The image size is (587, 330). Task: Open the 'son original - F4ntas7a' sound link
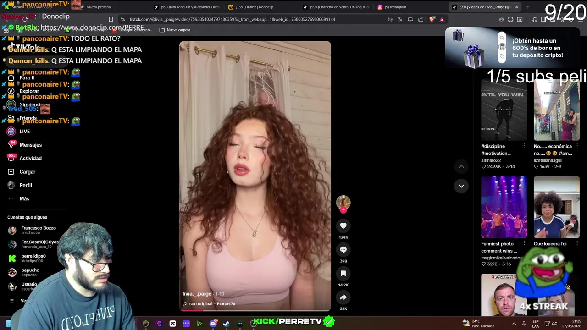click(x=209, y=304)
